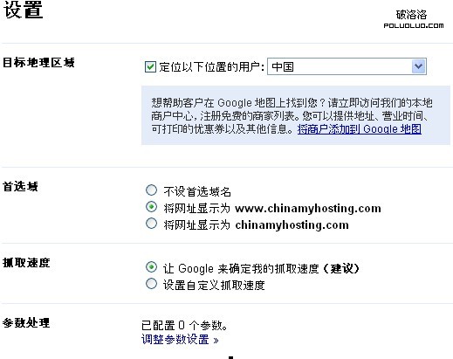Click the 破洛洛 poluoluo.com logo
This screenshot has width=453, height=359.
tap(413, 19)
